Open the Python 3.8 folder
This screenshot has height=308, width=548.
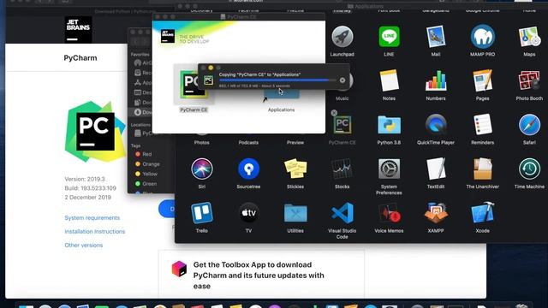coord(389,125)
